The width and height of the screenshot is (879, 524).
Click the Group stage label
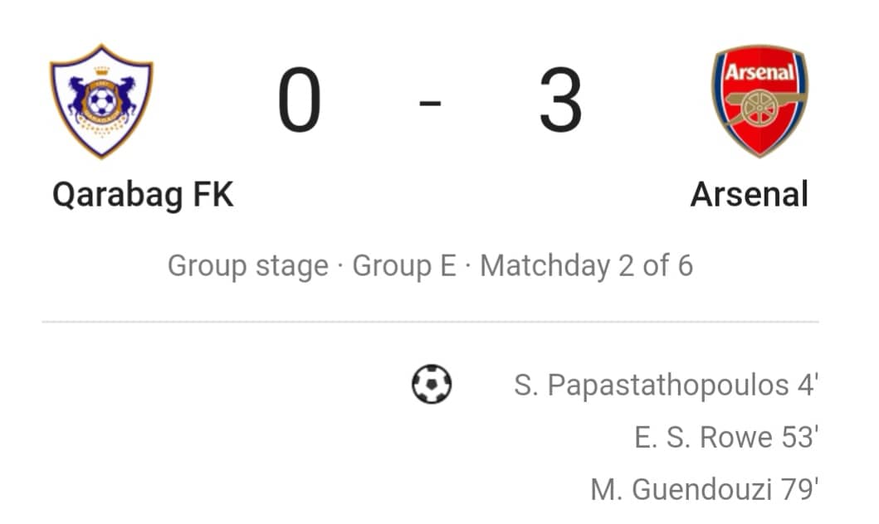(248, 266)
